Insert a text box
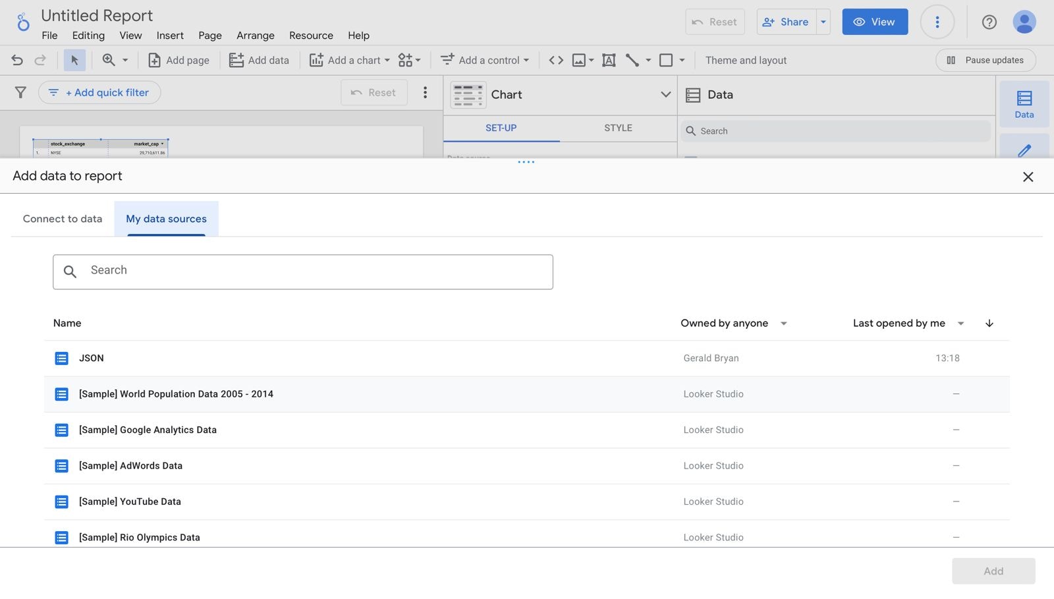The height and width of the screenshot is (599, 1054). click(x=609, y=60)
